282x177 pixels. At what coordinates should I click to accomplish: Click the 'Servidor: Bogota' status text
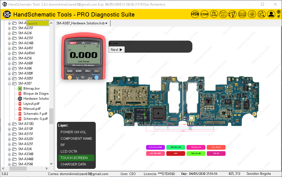click(259, 174)
